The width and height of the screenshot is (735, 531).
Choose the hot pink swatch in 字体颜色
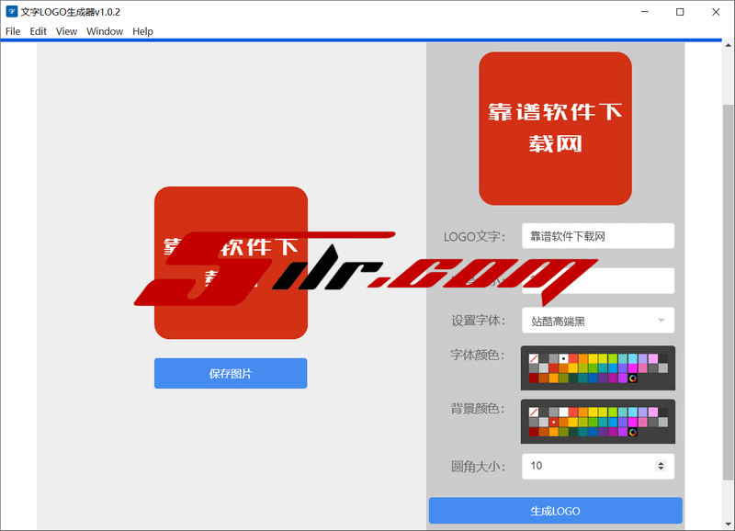coord(643,368)
